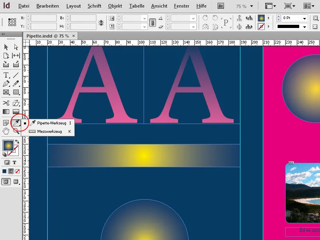Open view options dropdown in app bar
The height and width of the screenshot is (240, 320).
point(270,6)
